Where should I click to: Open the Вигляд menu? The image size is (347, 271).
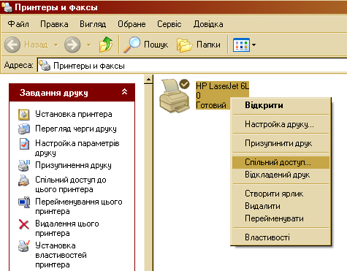(93, 24)
